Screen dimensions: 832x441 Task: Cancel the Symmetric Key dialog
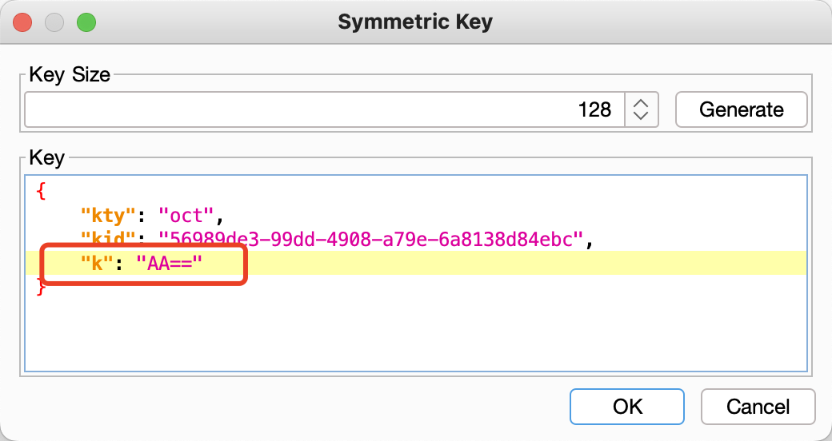point(758,407)
